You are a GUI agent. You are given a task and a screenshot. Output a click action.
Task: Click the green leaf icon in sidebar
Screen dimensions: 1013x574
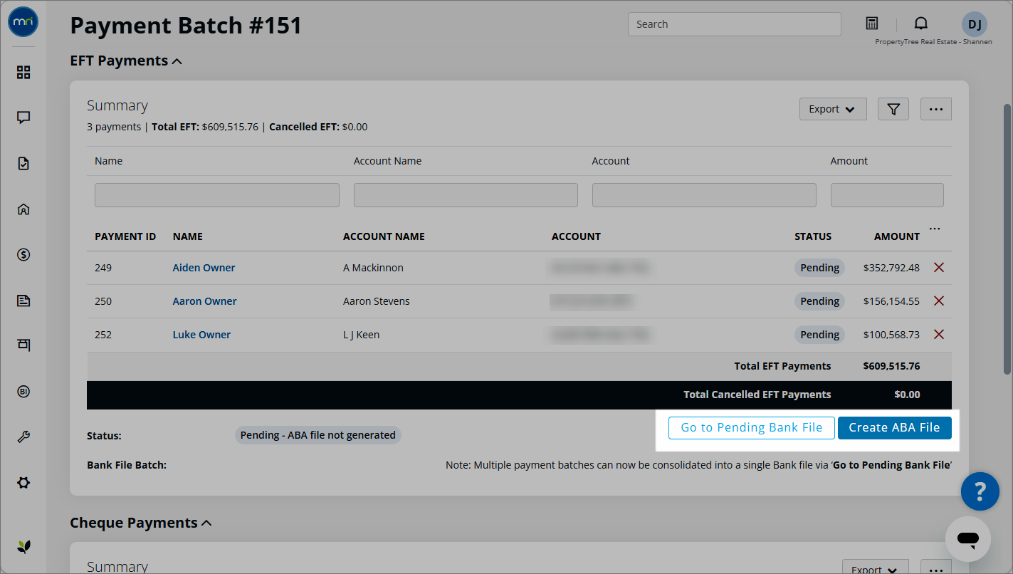(x=23, y=547)
